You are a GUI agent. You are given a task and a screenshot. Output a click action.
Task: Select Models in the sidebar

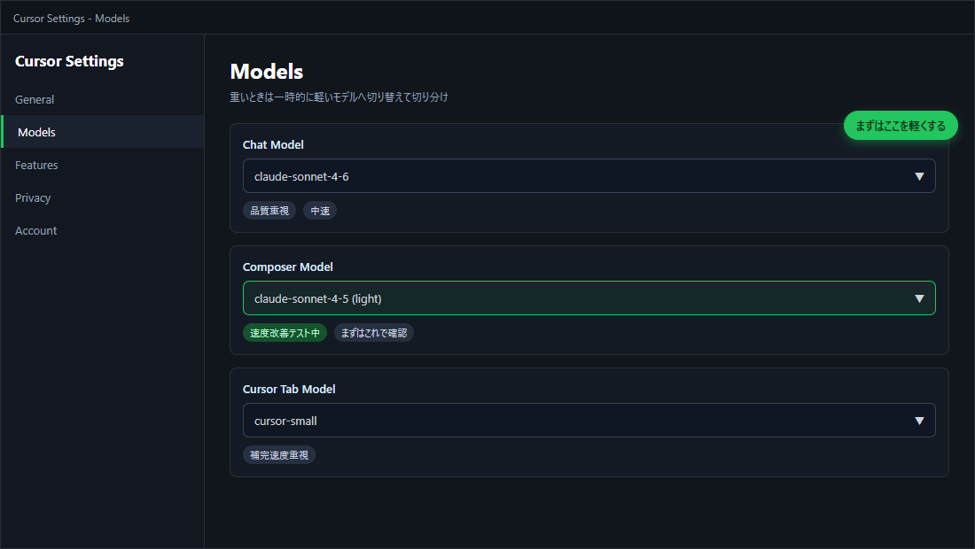point(36,132)
